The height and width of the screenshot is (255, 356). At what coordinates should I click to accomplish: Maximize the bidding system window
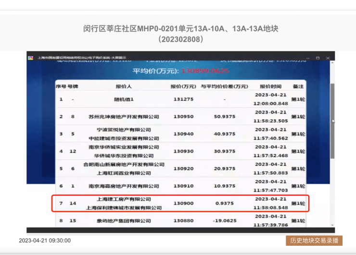tap(318, 58)
